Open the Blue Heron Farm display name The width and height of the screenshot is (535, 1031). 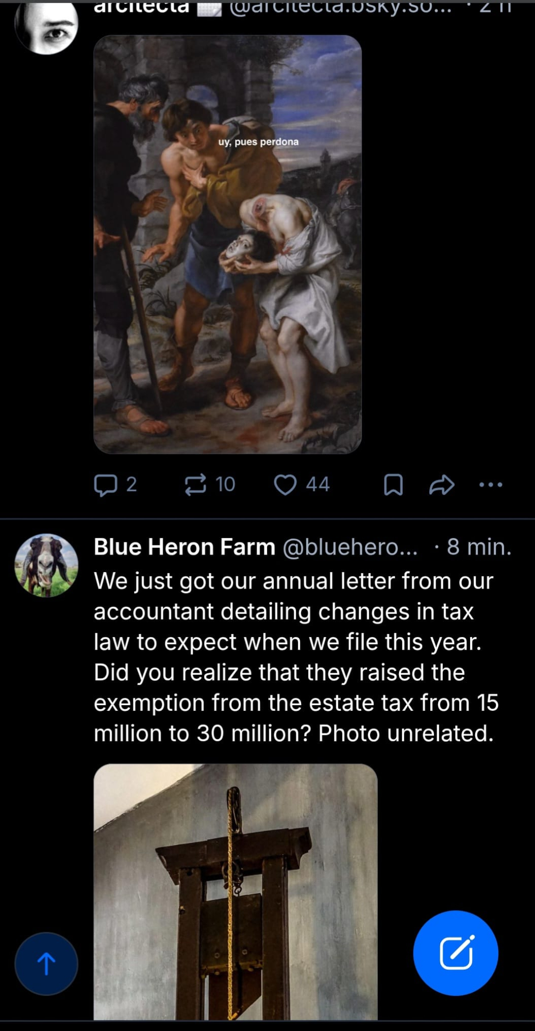(x=185, y=546)
